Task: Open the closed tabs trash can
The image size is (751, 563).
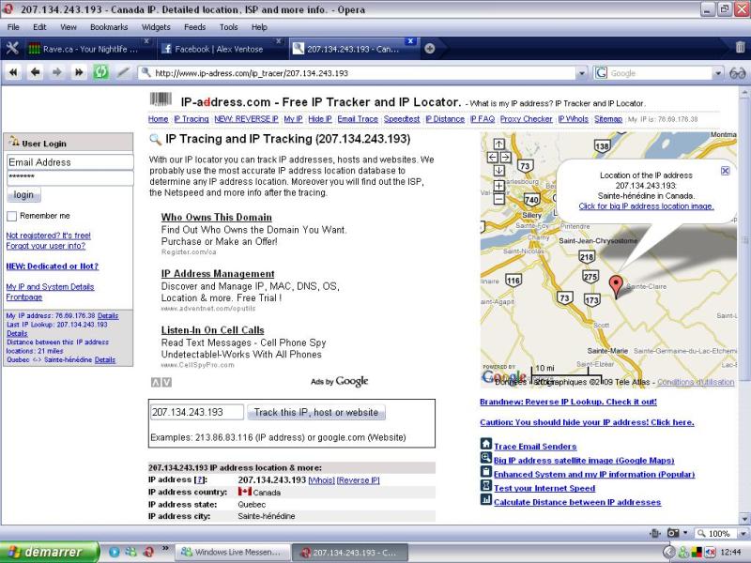Action: (740, 48)
